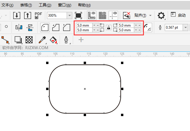The height and width of the screenshot is (131, 190).
Task: Toggle the edit corners together lock
Action: [109, 27]
